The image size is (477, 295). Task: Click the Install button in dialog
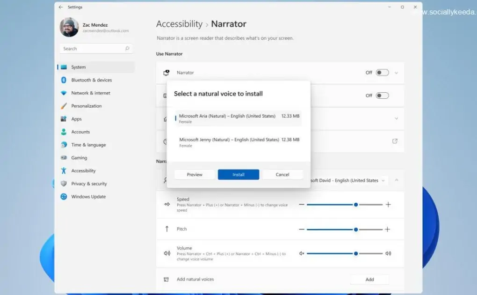(x=238, y=175)
